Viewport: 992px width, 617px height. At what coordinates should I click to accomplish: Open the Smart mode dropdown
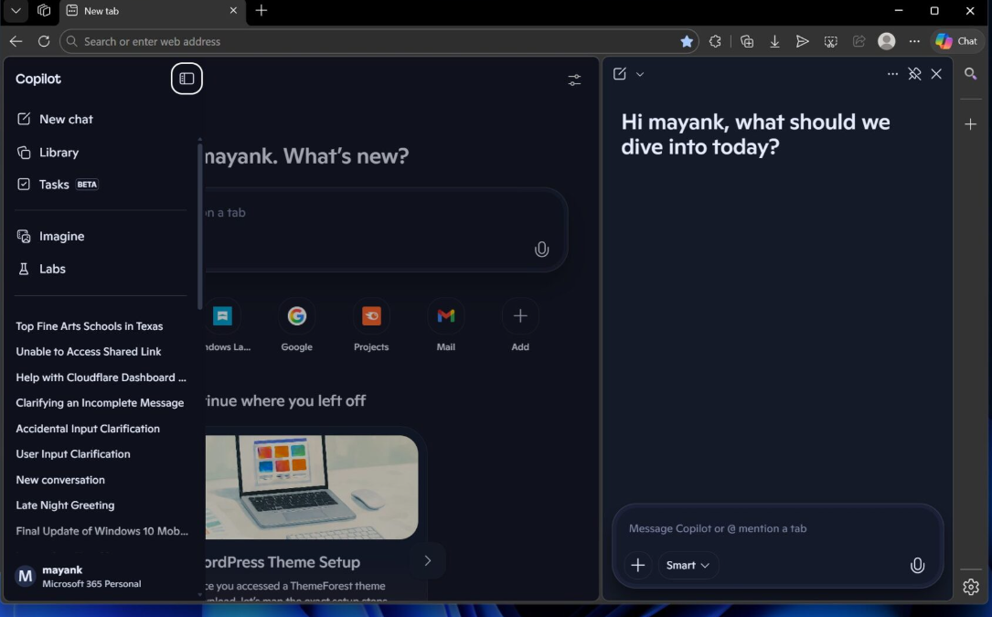(x=688, y=565)
